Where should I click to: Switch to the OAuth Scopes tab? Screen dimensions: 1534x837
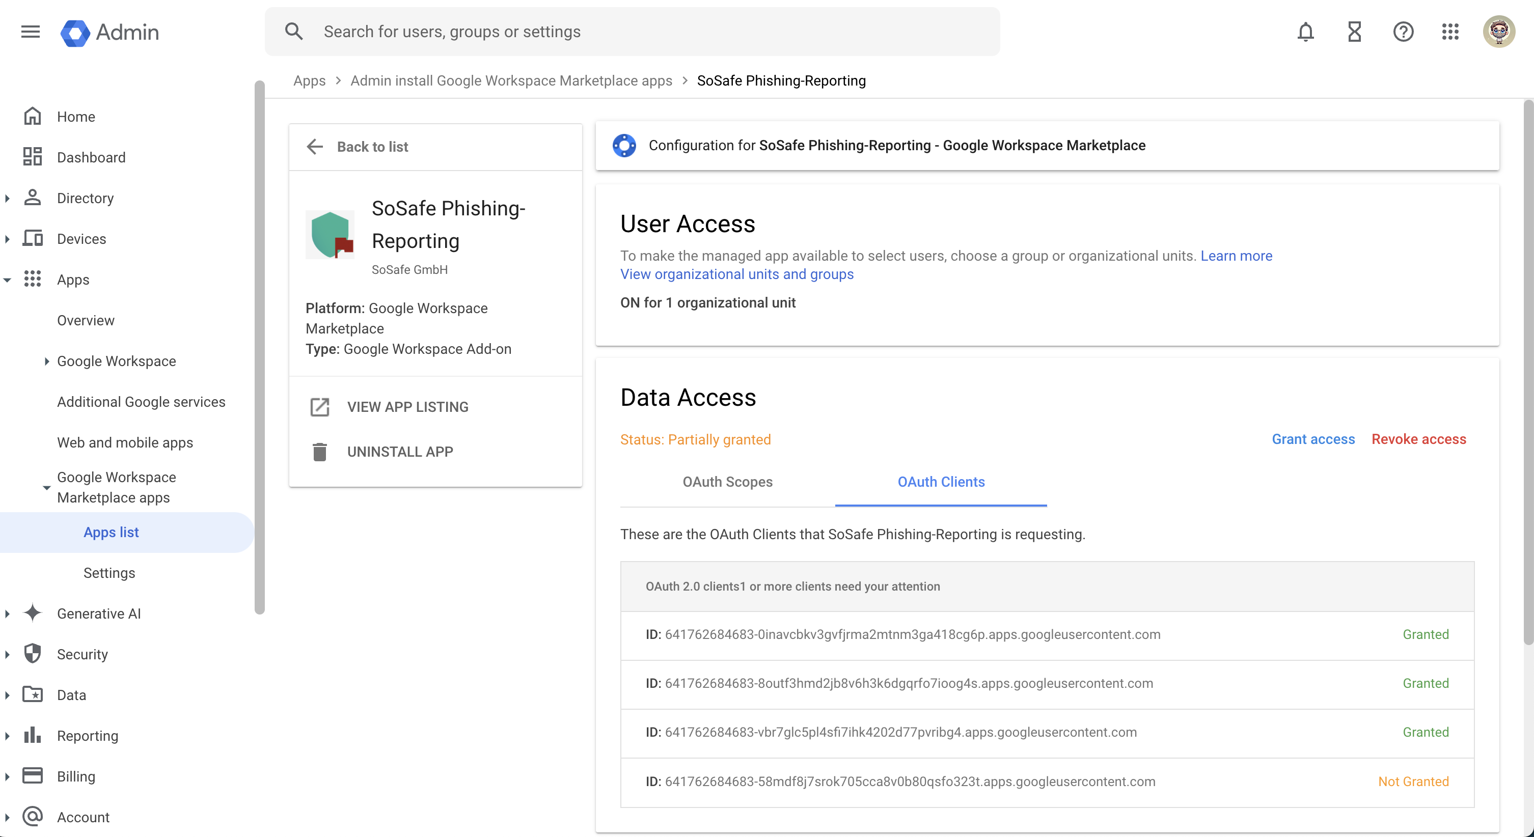[727, 482]
